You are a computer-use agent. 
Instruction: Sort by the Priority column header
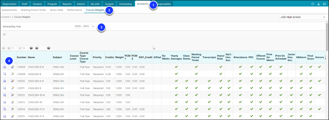97,57
